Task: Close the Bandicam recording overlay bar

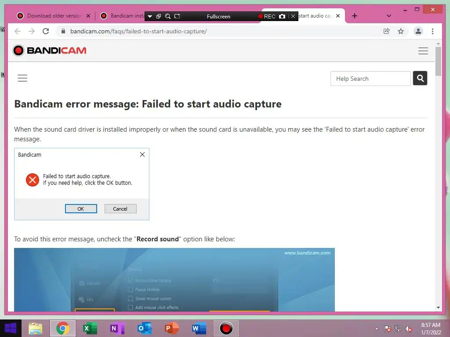Action: (x=293, y=16)
